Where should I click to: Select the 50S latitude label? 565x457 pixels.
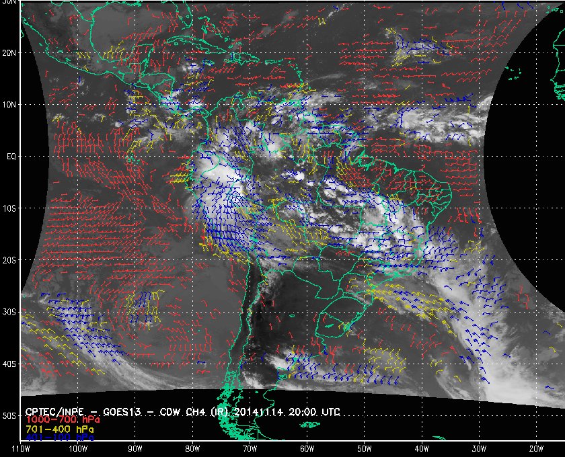(9, 416)
